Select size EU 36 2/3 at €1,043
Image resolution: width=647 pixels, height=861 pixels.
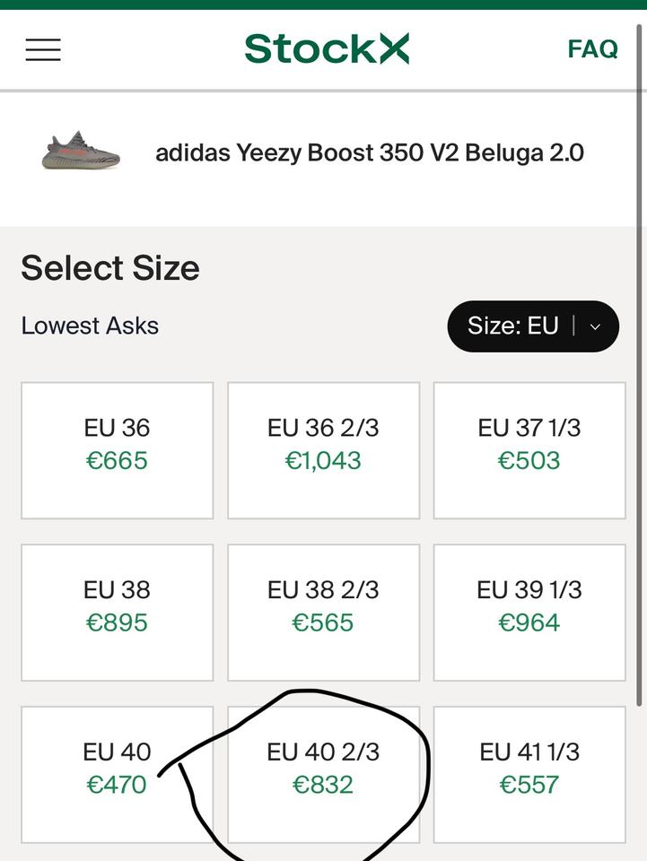pyautogui.click(x=323, y=450)
